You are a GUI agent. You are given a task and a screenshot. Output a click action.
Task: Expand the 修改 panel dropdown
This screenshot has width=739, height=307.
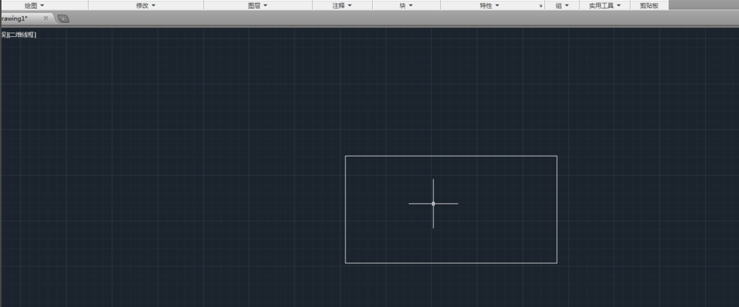point(145,6)
